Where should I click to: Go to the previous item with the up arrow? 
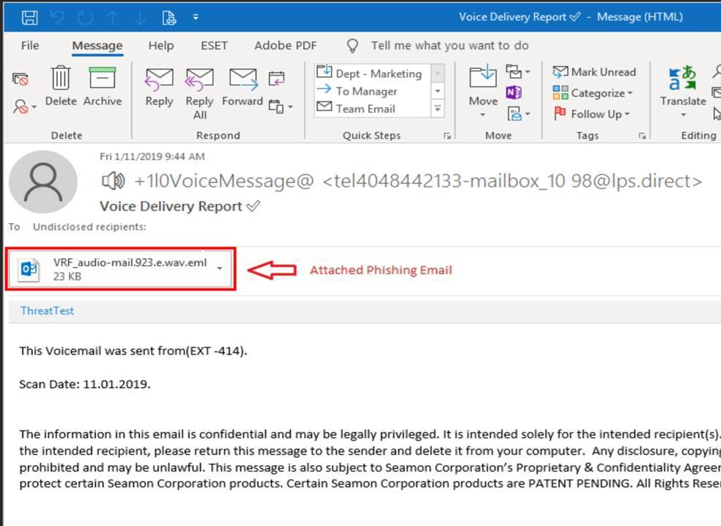pyautogui.click(x=113, y=18)
